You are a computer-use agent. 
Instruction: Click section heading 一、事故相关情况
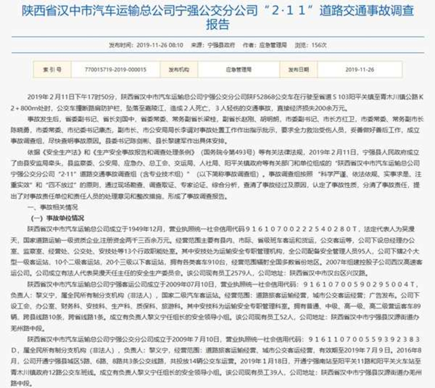point(53,207)
